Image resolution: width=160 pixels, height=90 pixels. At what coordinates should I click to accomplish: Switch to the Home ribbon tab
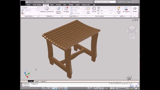(28, 5)
